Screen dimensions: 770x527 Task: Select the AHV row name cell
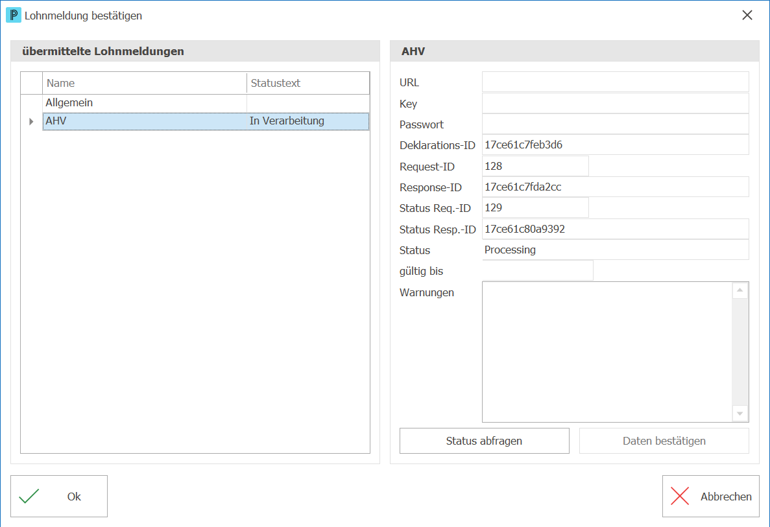pyautogui.click(x=145, y=121)
